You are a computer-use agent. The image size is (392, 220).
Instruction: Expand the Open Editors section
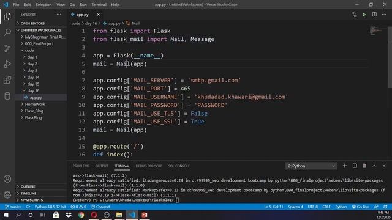click(41, 23)
